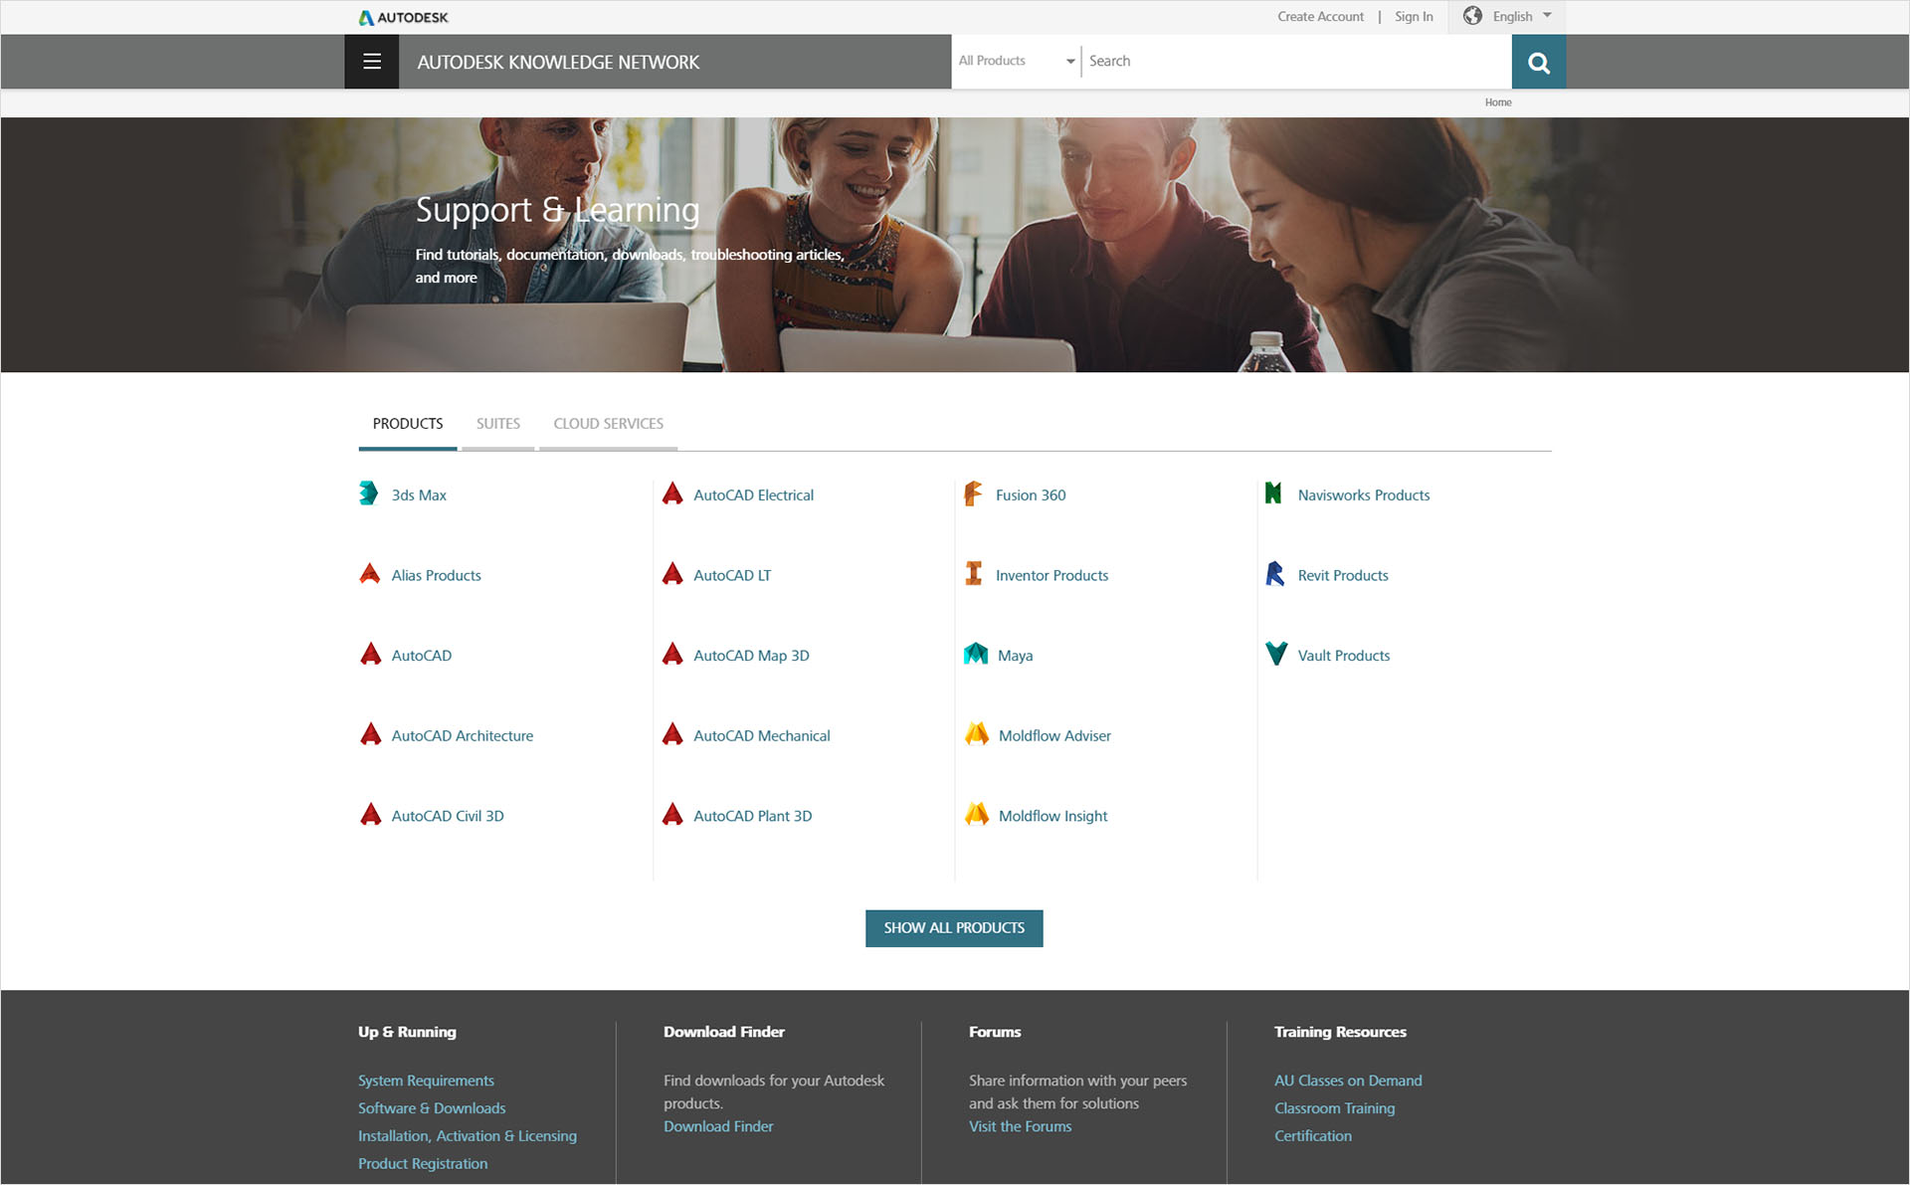Click the Autodesk Knowledge Network title
Viewport: 1910px width, 1185px height.
[x=558, y=63]
